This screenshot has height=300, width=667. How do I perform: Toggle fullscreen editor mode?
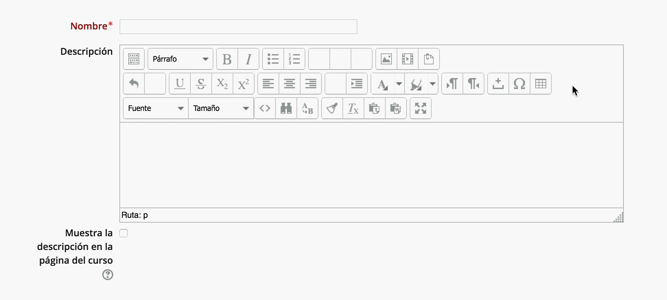(x=420, y=108)
